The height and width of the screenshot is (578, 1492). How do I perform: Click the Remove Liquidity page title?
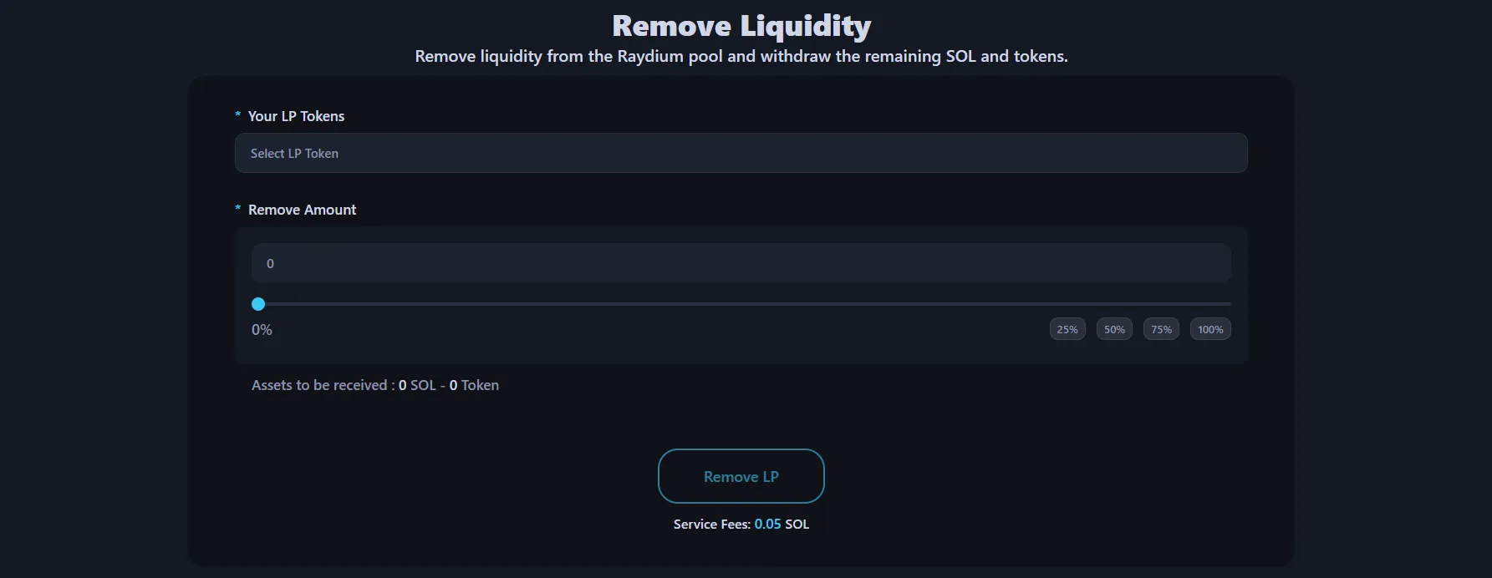click(x=741, y=25)
